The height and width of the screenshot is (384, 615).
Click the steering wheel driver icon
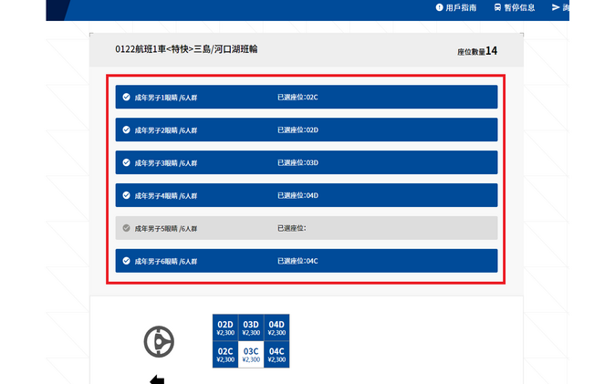click(159, 341)
